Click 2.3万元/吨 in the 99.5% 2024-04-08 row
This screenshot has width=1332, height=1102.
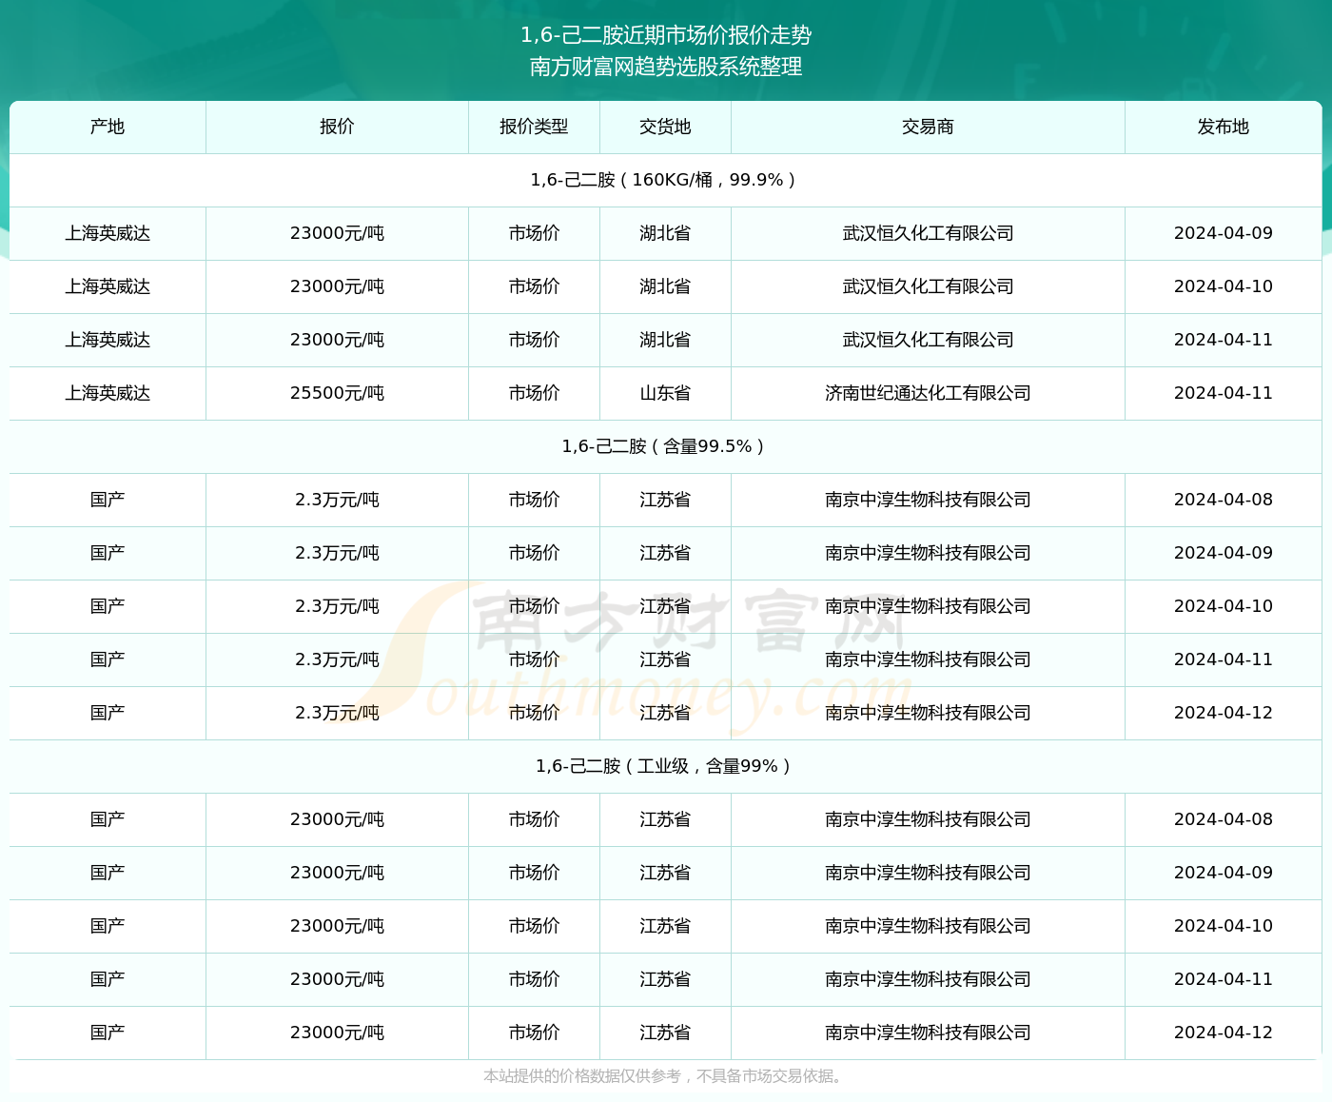[337, 500]
